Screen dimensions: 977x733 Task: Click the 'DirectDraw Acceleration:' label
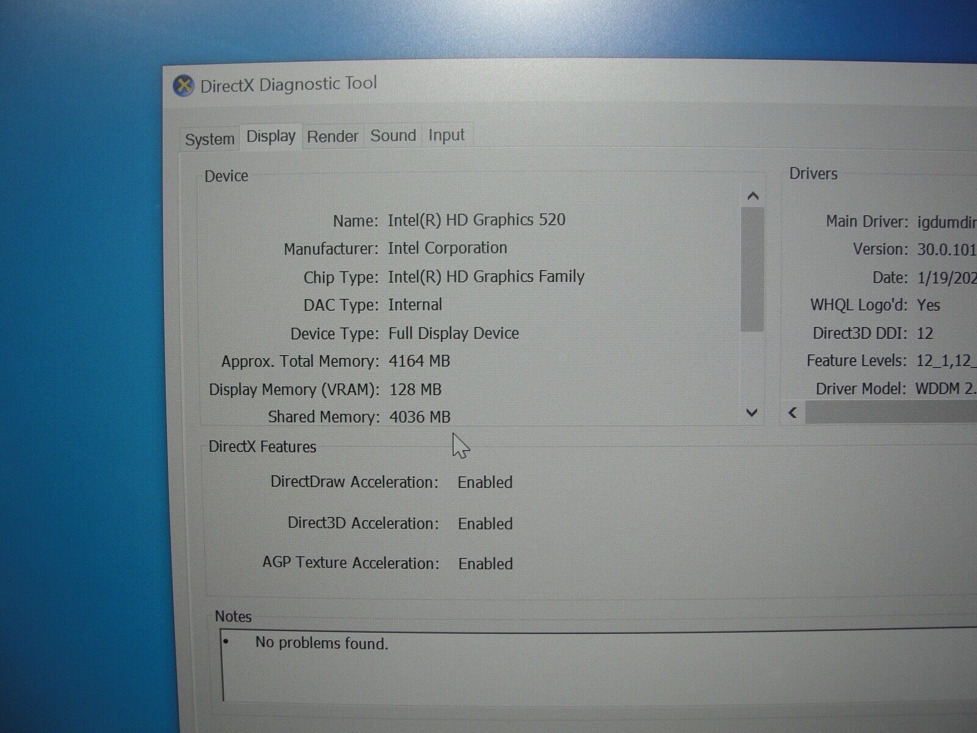[354, 482]
